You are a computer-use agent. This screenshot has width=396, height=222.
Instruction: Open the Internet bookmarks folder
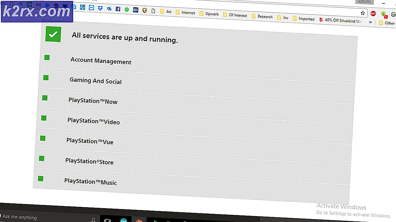tap(185, 13)
